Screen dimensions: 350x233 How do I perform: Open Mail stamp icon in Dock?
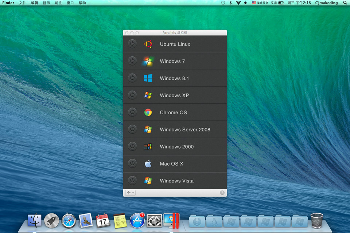86,220
